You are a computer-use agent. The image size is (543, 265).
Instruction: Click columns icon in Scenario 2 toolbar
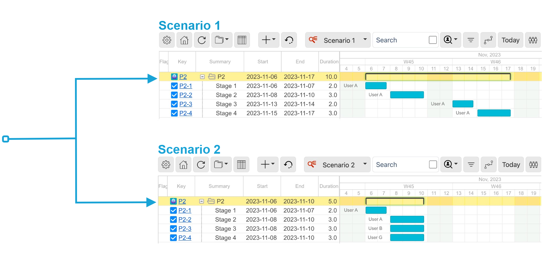(x=241, y=165)
